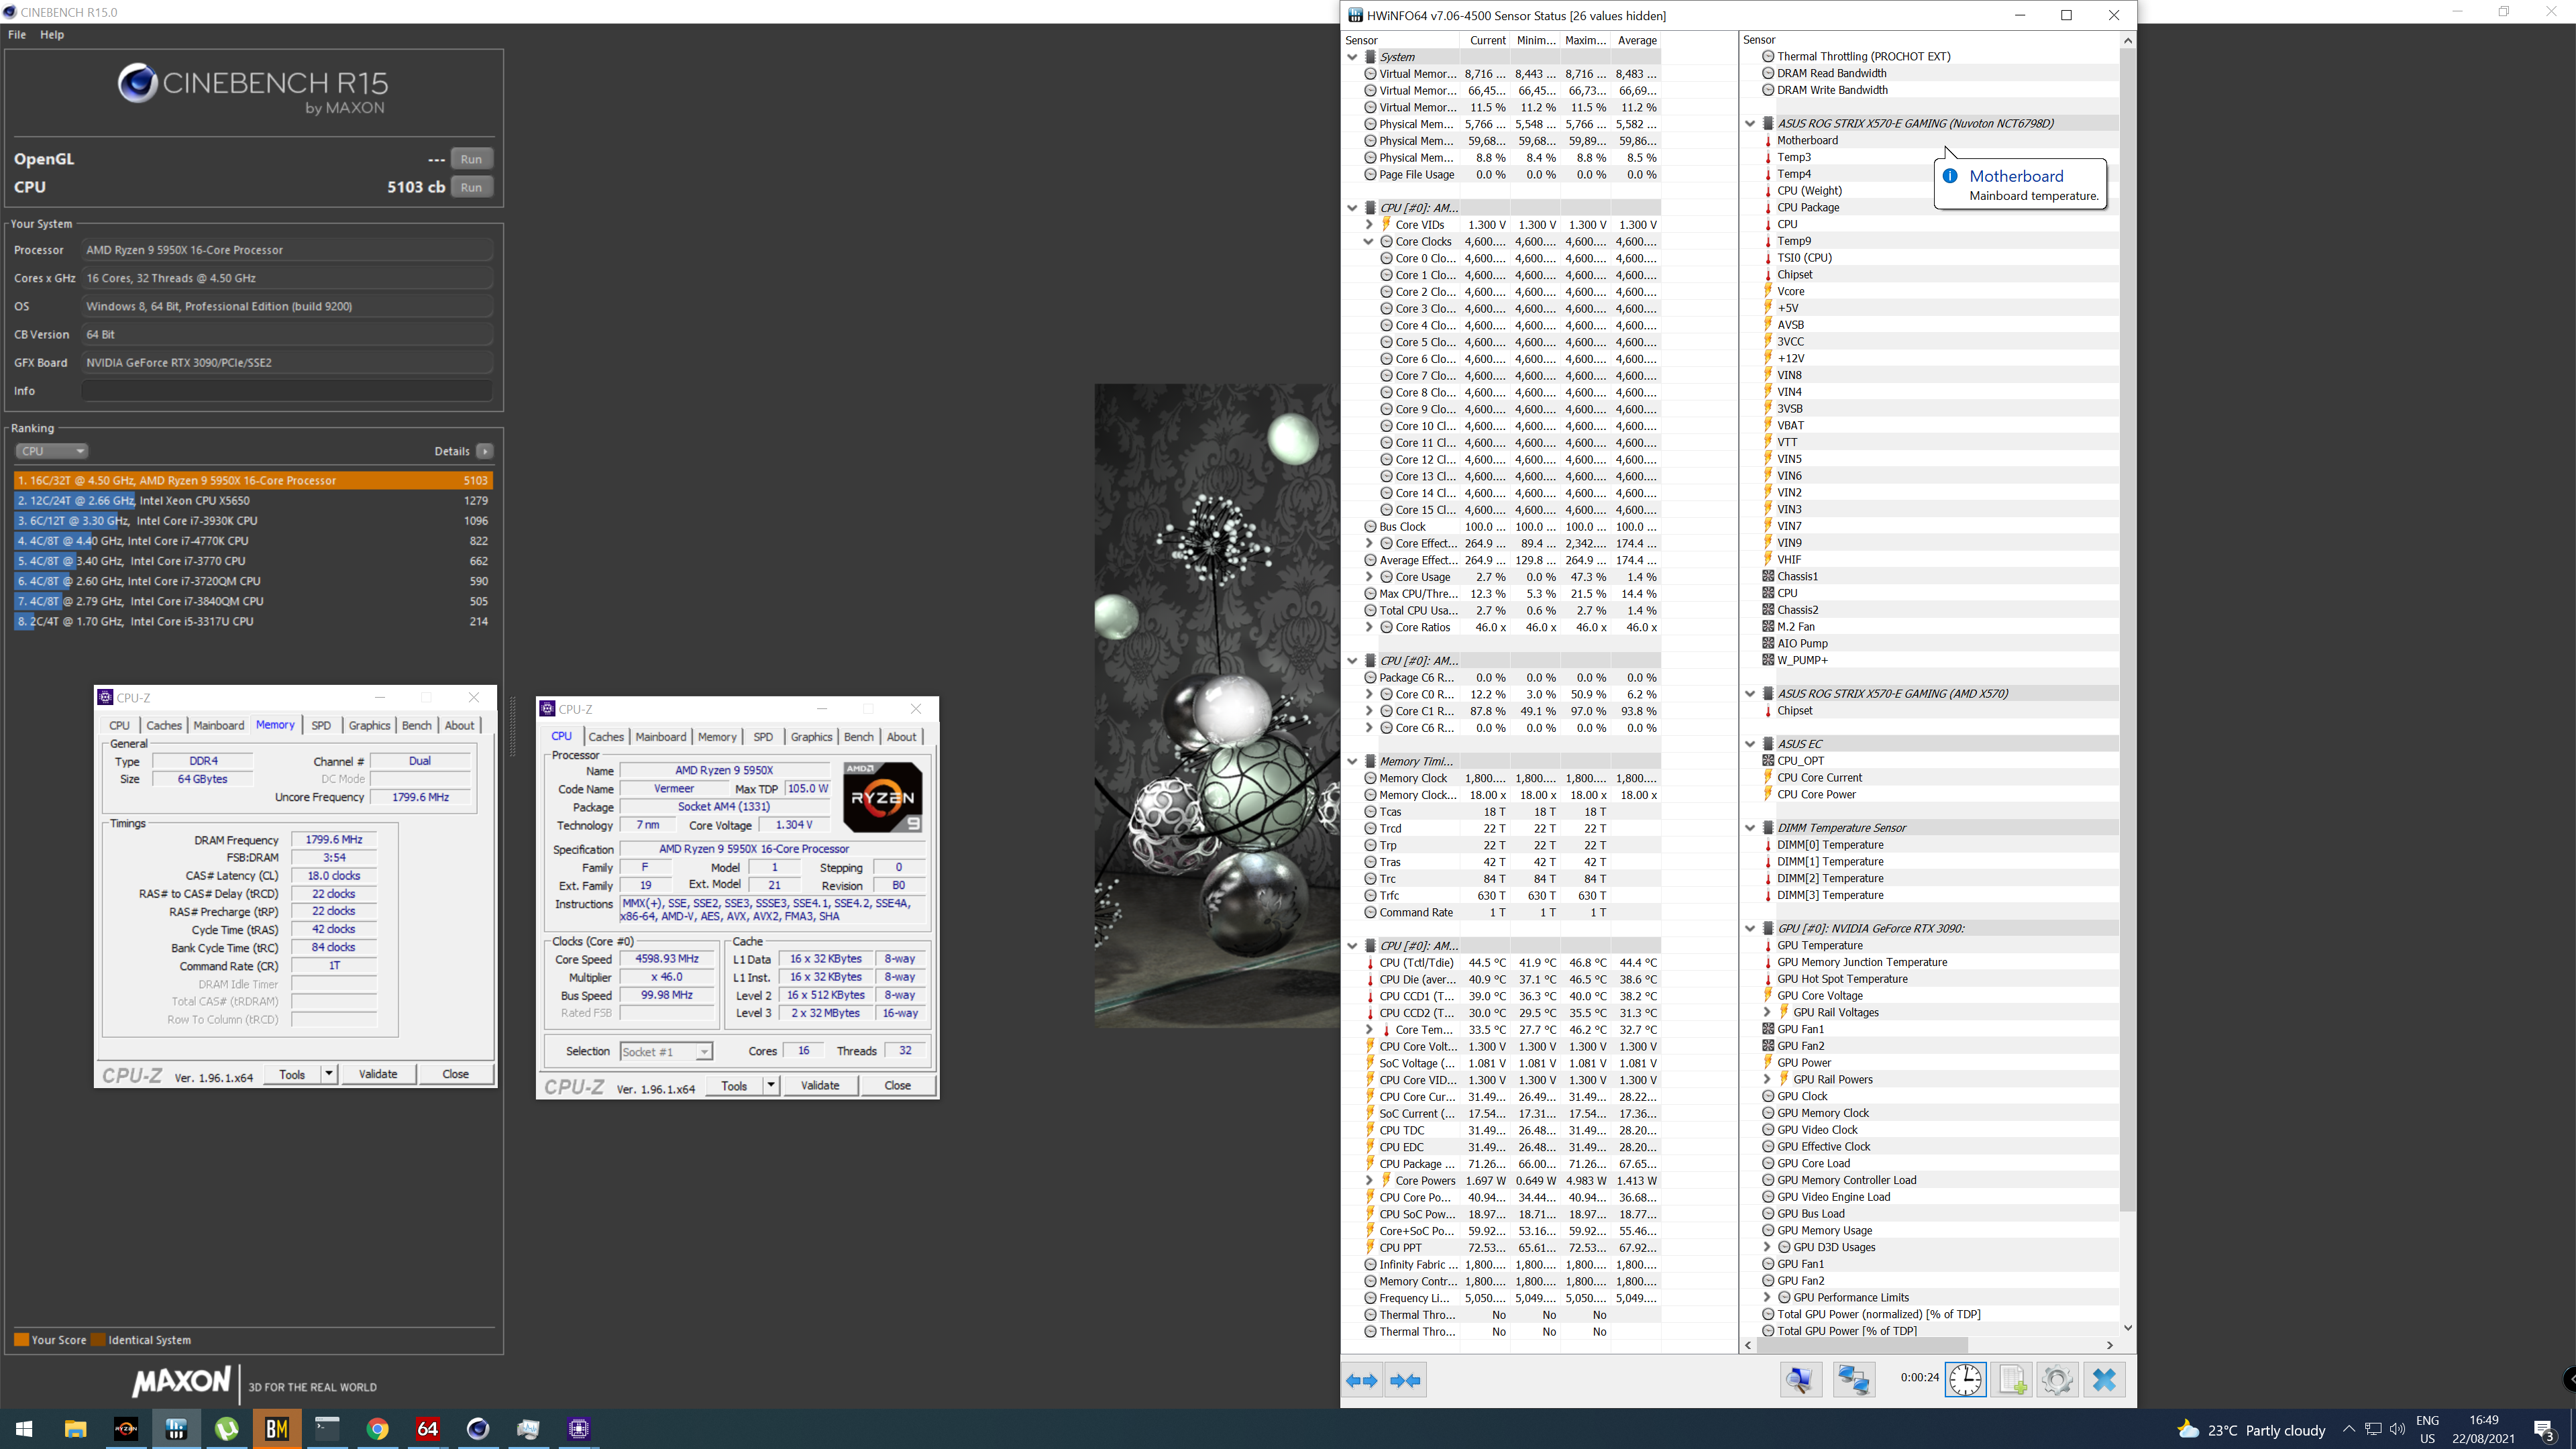Reset min/max with the clock icon
Image resolution: width=2576 pixels, height=1449 pixels.
[1965, 1380]
